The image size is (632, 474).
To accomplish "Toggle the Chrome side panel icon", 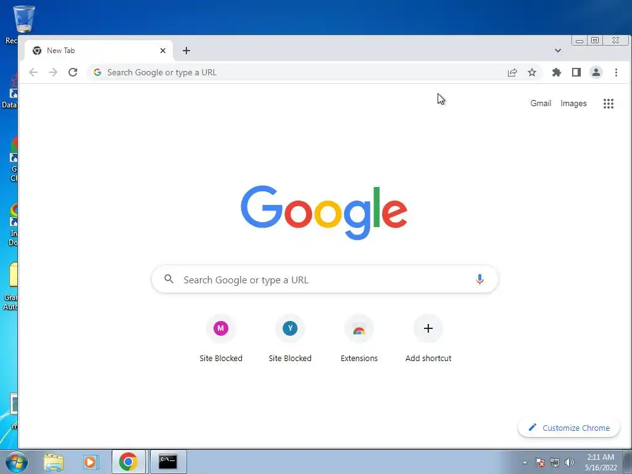I will click(576, 73).
